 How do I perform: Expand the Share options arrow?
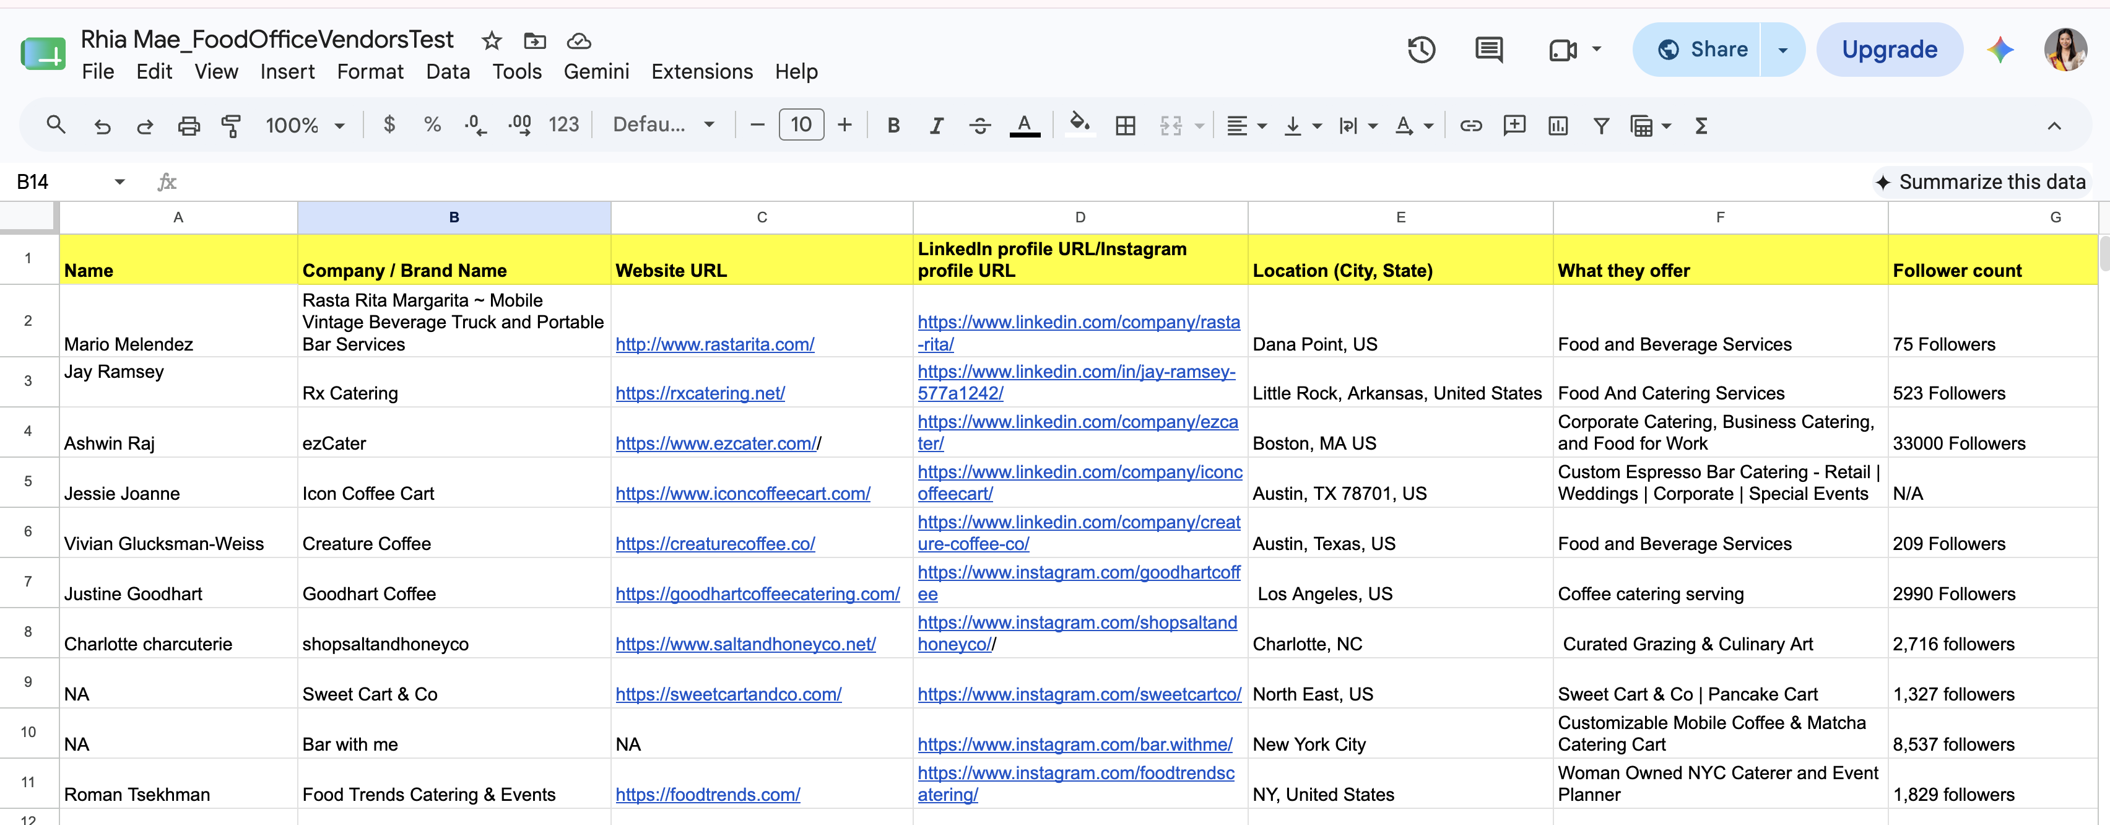(1782, 50)
